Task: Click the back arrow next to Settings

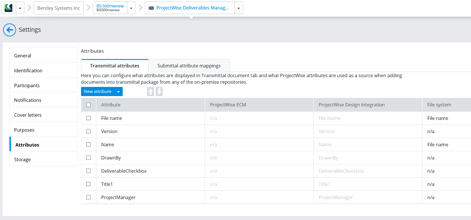Action: click(x=9, y=30)
